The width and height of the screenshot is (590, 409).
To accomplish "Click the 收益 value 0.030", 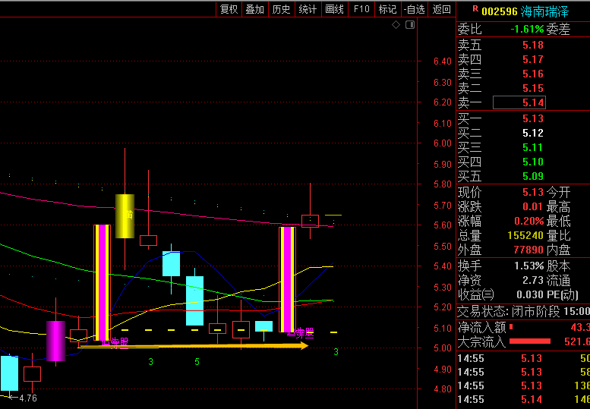I will click(530, 294).
